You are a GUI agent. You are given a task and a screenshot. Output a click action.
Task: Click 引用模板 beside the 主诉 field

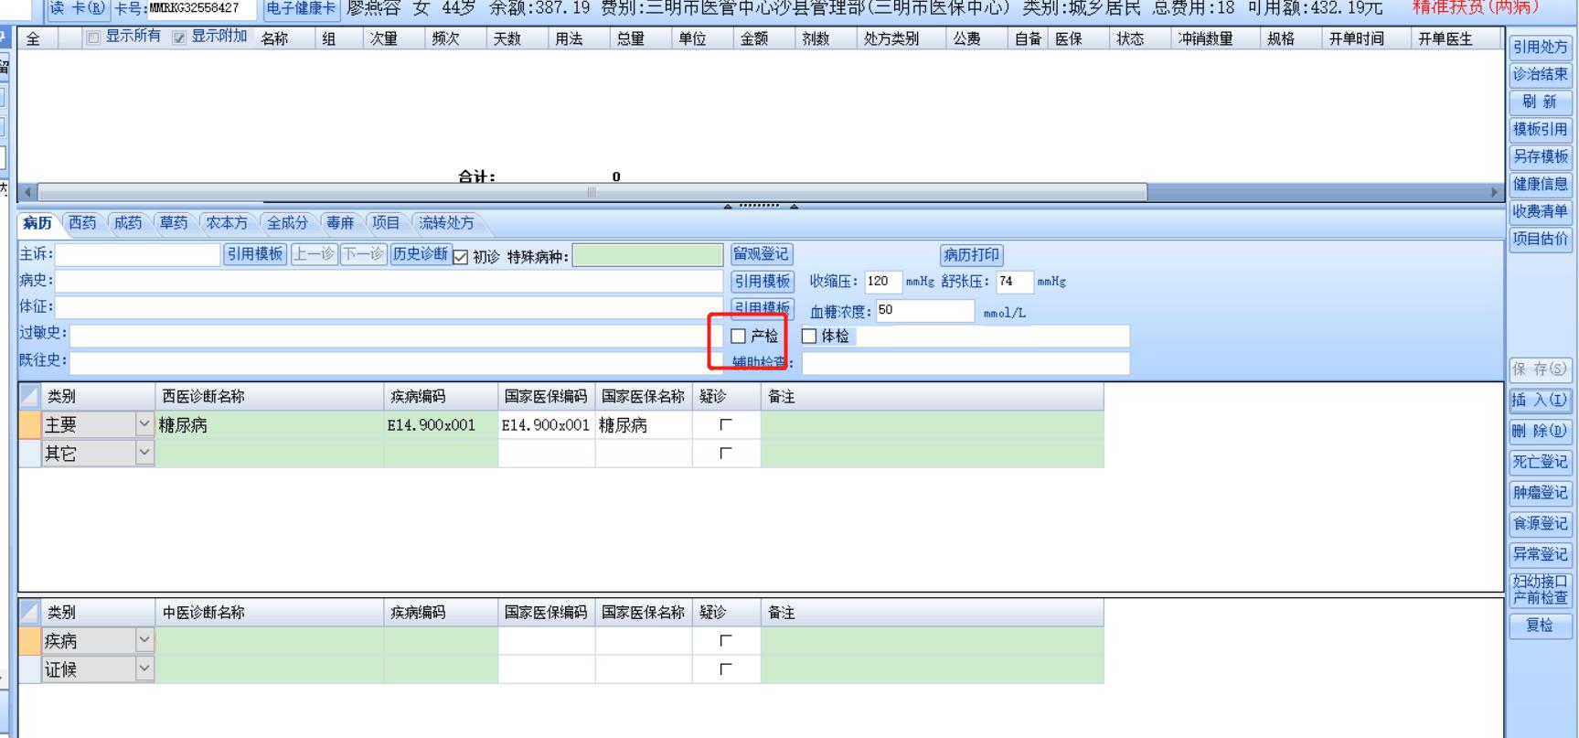click(x=255, y=254)
